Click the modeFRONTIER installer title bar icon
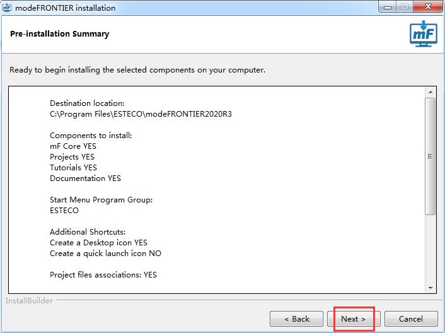This screenshot has height=333, width=445. click(x=8, y=8)
